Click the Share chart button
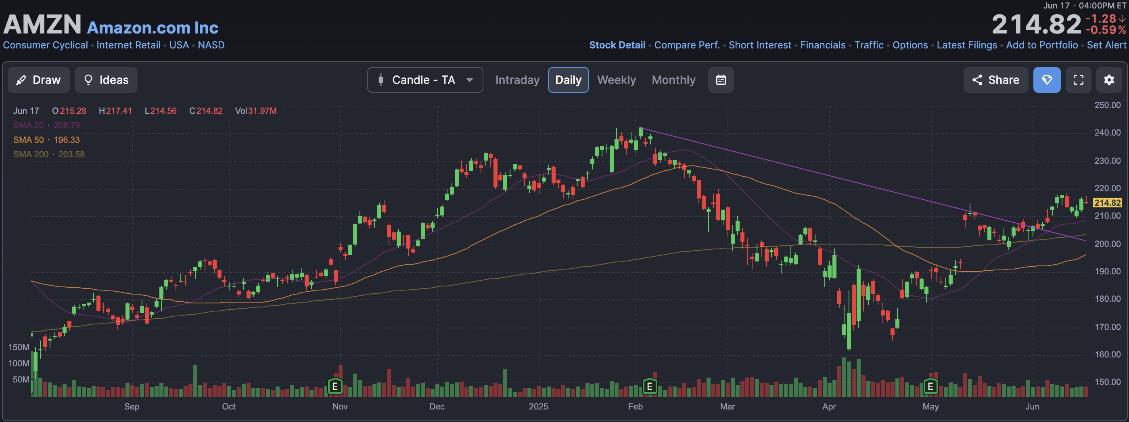Viewport: 1129px width, 422px height. 995,80
